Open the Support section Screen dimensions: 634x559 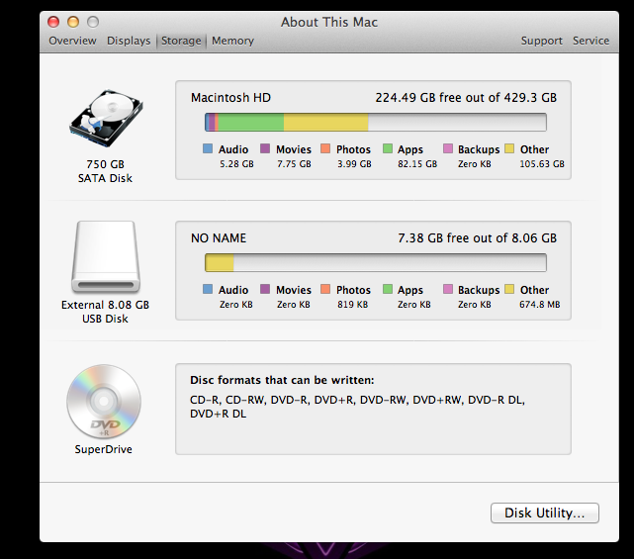click(541, 41)
